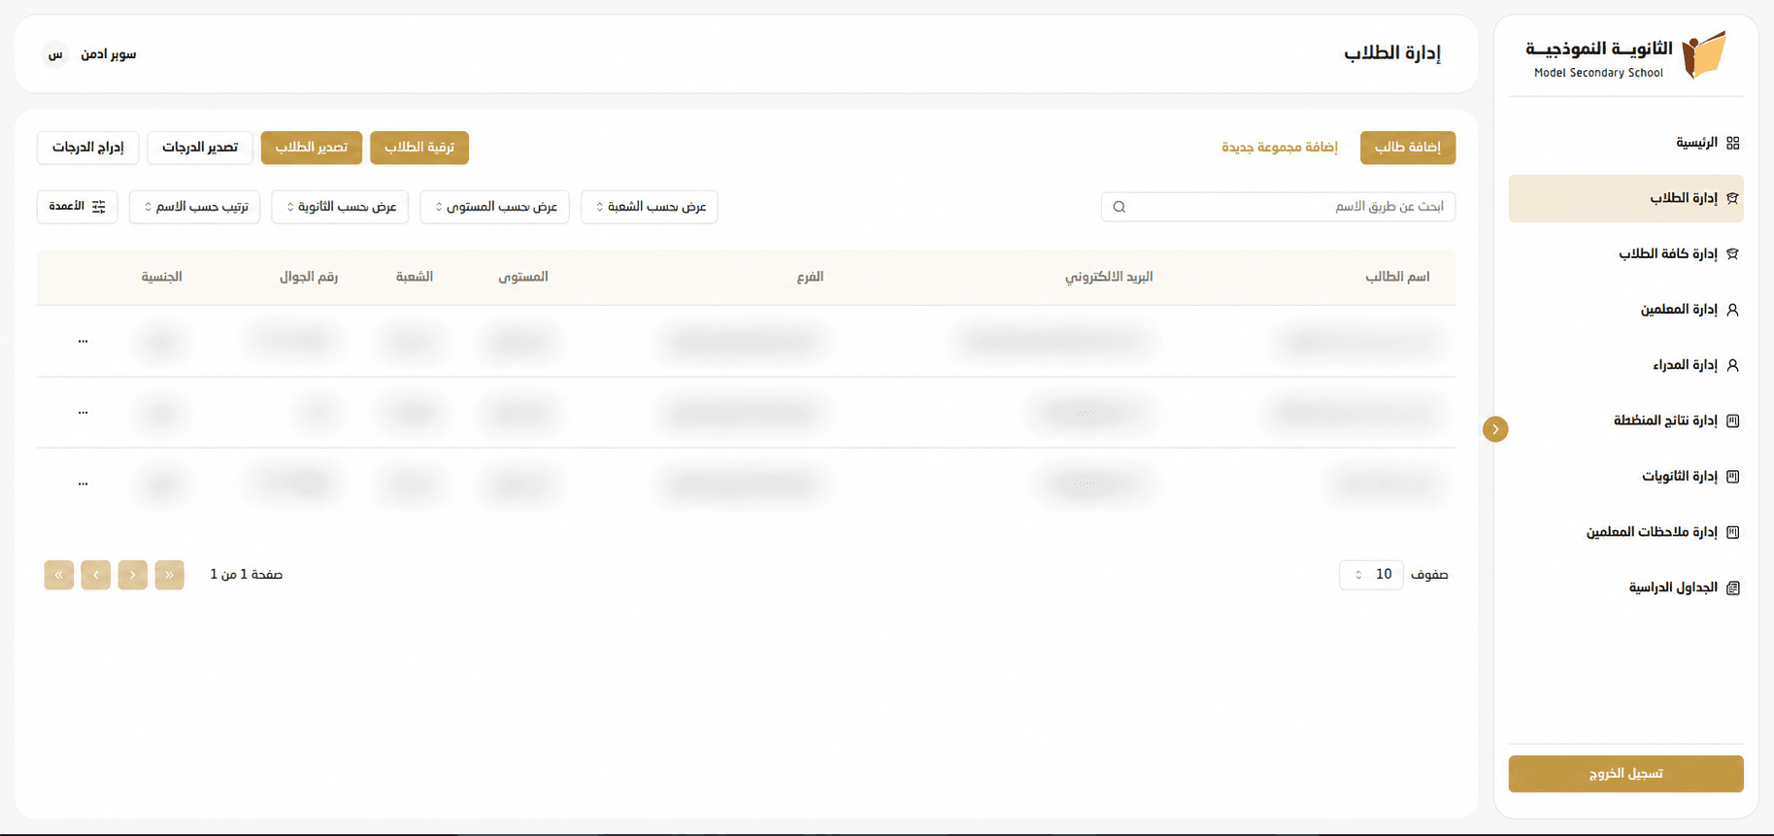The image size is (1774, 836).
Task: Click the تسجيل الخروج logout button
Action: point(1626,774)
